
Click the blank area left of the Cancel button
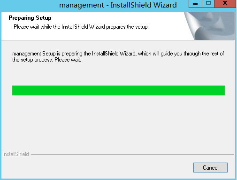tap(97, 167)
